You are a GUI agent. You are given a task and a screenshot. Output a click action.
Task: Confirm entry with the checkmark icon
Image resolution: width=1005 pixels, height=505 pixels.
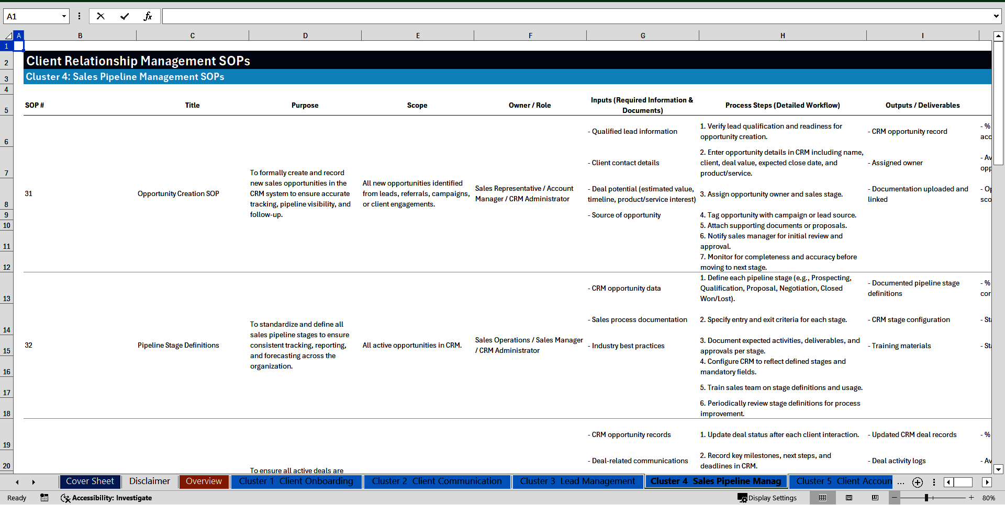[125, 16]
